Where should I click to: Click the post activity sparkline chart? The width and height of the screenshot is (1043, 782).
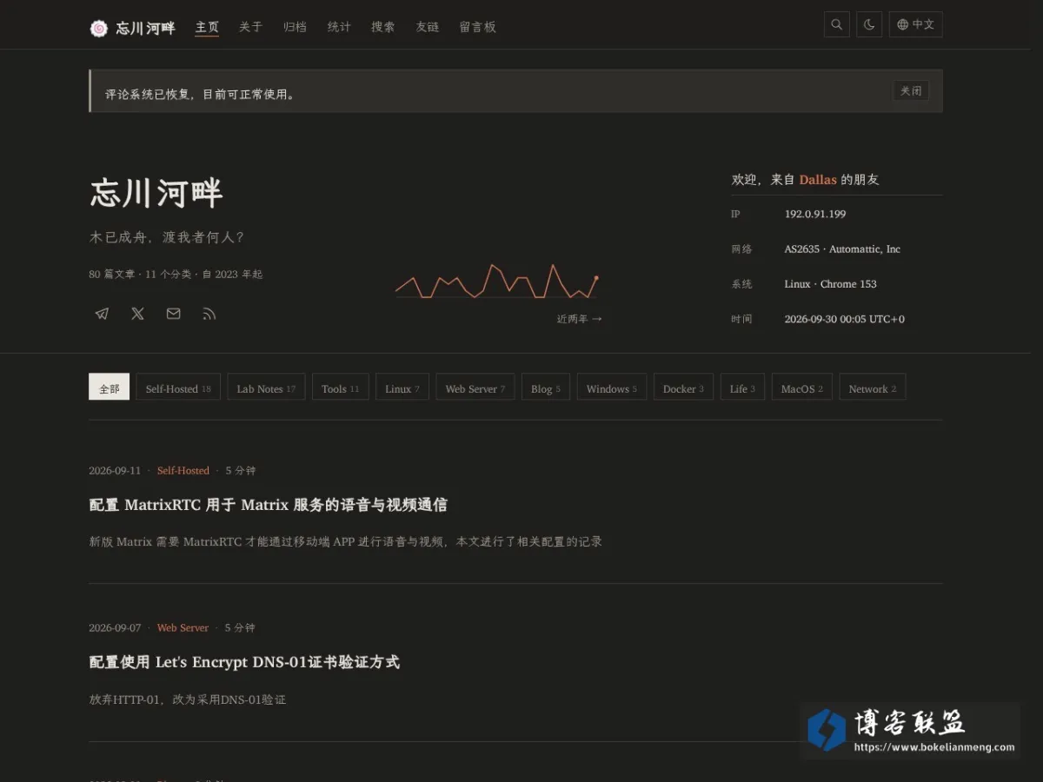(x=497, y=281)
